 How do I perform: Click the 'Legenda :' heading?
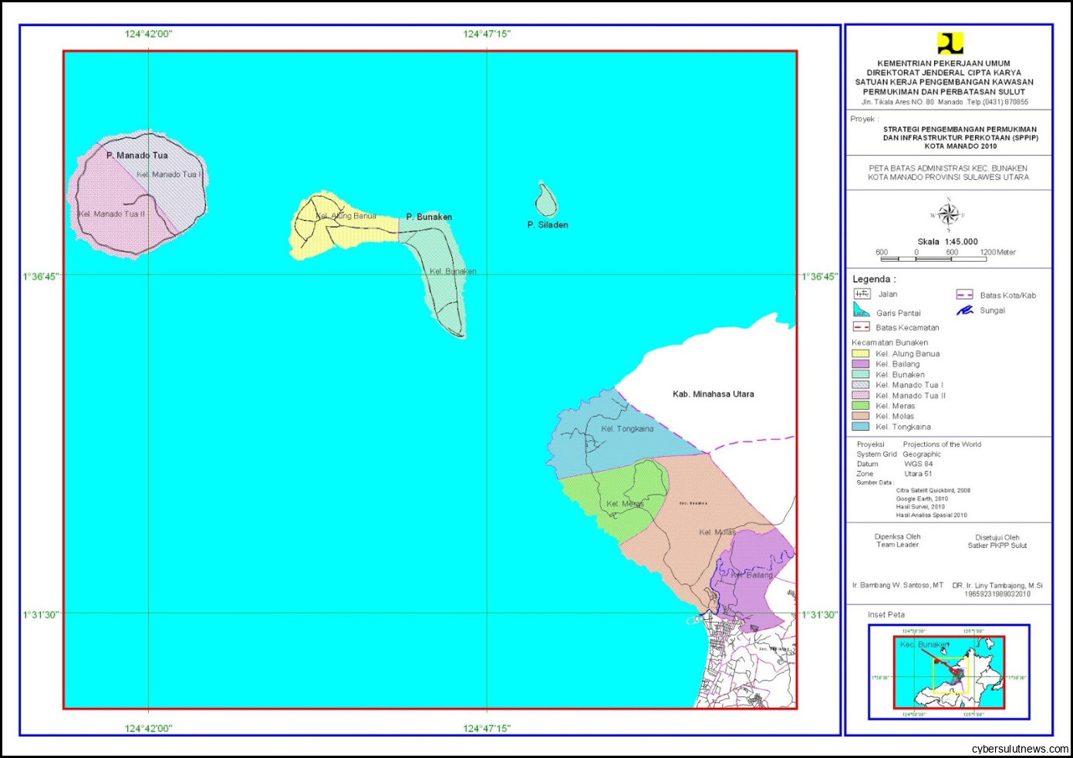click(x=874, y=279)
